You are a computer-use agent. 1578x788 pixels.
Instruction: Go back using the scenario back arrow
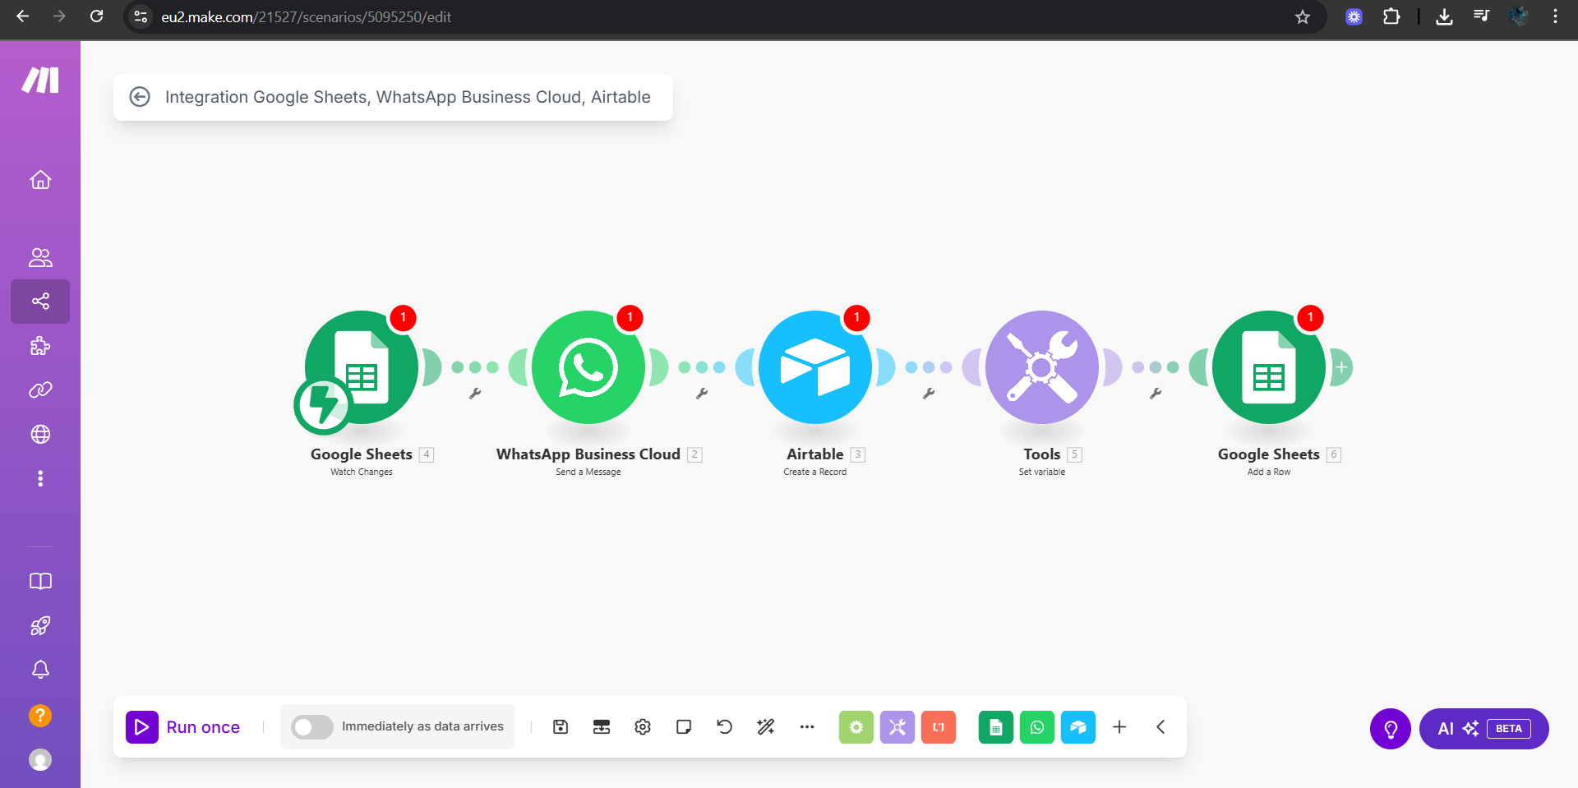[140, 97]
